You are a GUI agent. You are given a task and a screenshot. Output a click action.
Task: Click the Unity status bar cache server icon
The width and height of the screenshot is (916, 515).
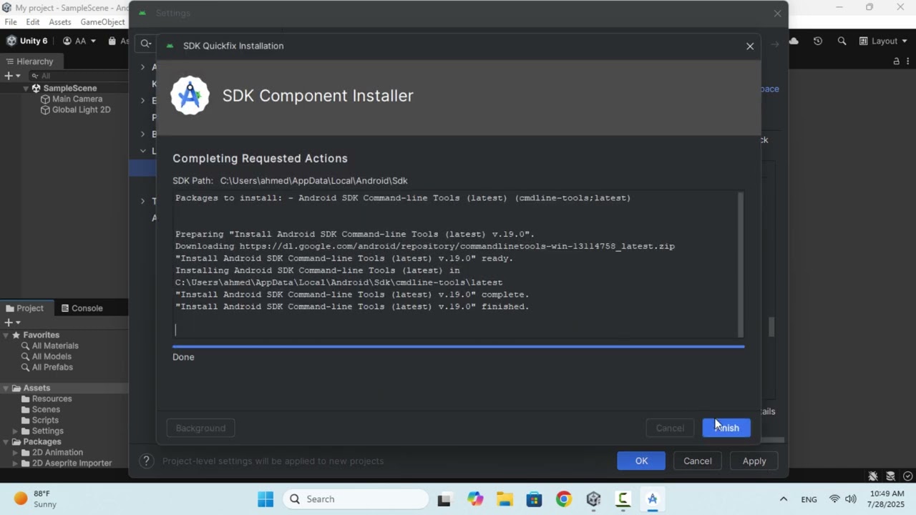890,476
